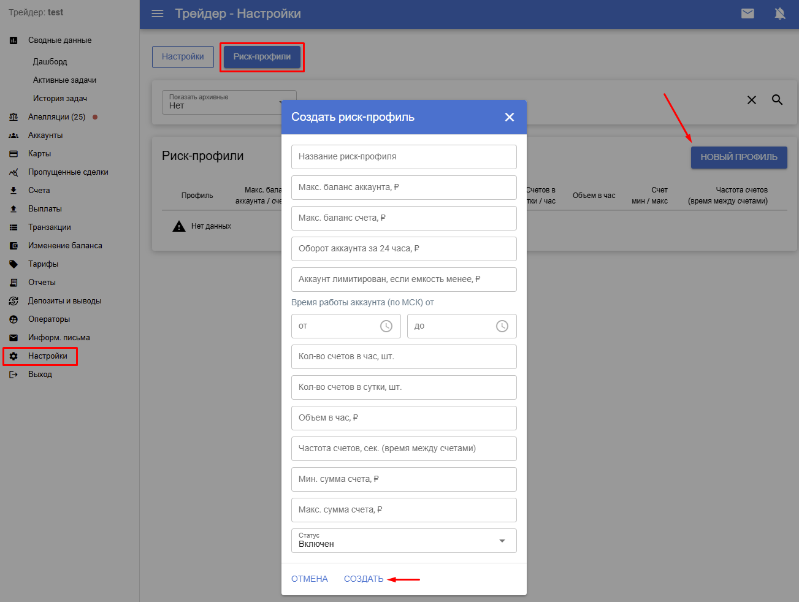The height and width of the screenshot is (602, 799).
Task: Close the create risk-profile dialog
Action: click(x=509, y=117)
